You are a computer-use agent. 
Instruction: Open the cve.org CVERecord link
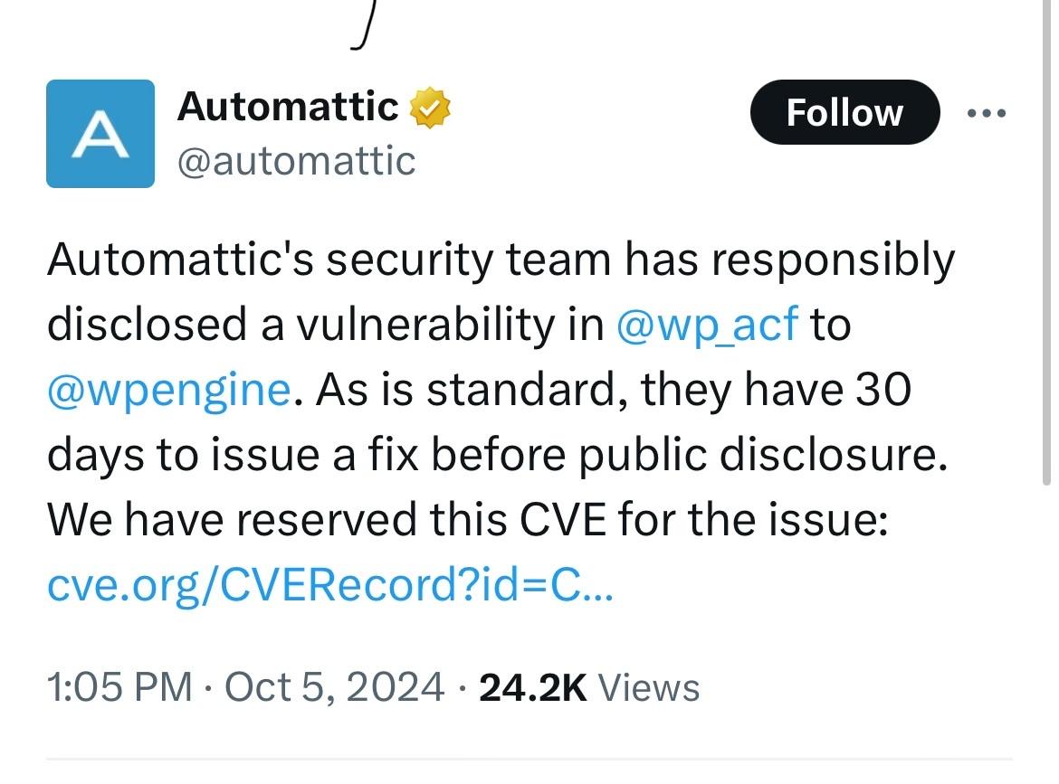330,585
